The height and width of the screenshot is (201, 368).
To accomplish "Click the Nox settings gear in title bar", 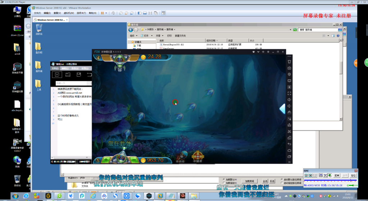I will 268,52.
